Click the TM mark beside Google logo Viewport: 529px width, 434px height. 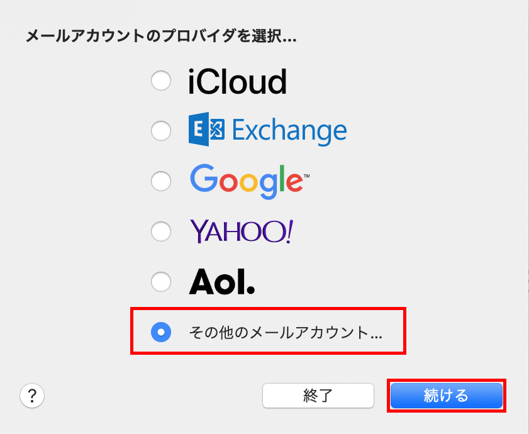pyautogui.click(x=307, y=176)
